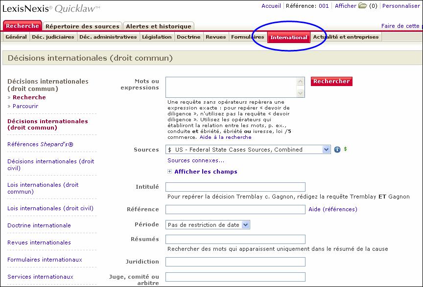
Task: Open the Sources connexes link
Action: point(195,160)
